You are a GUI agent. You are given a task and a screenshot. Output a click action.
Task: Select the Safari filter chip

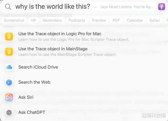click(154, 20)
